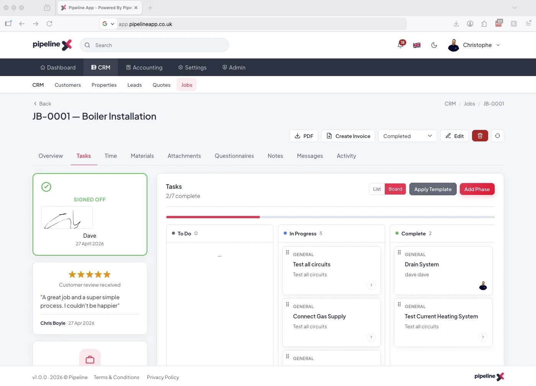Open the Settings nav item
The image size is (536, 386).
click(192, 68)
